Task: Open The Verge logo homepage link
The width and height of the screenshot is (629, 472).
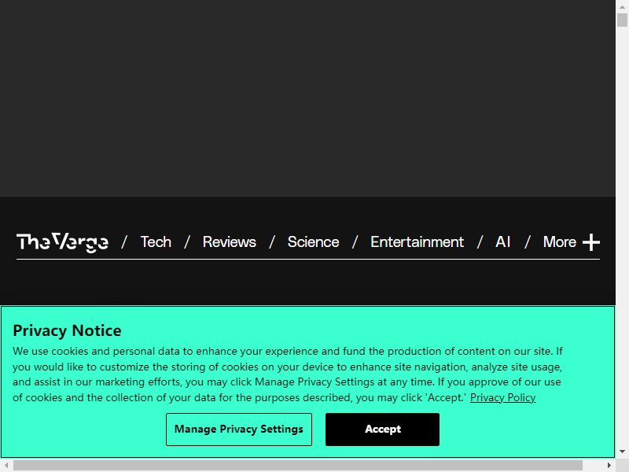Action: [62, 242]
